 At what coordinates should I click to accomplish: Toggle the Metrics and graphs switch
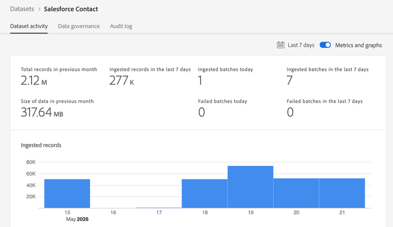point(325,45)
